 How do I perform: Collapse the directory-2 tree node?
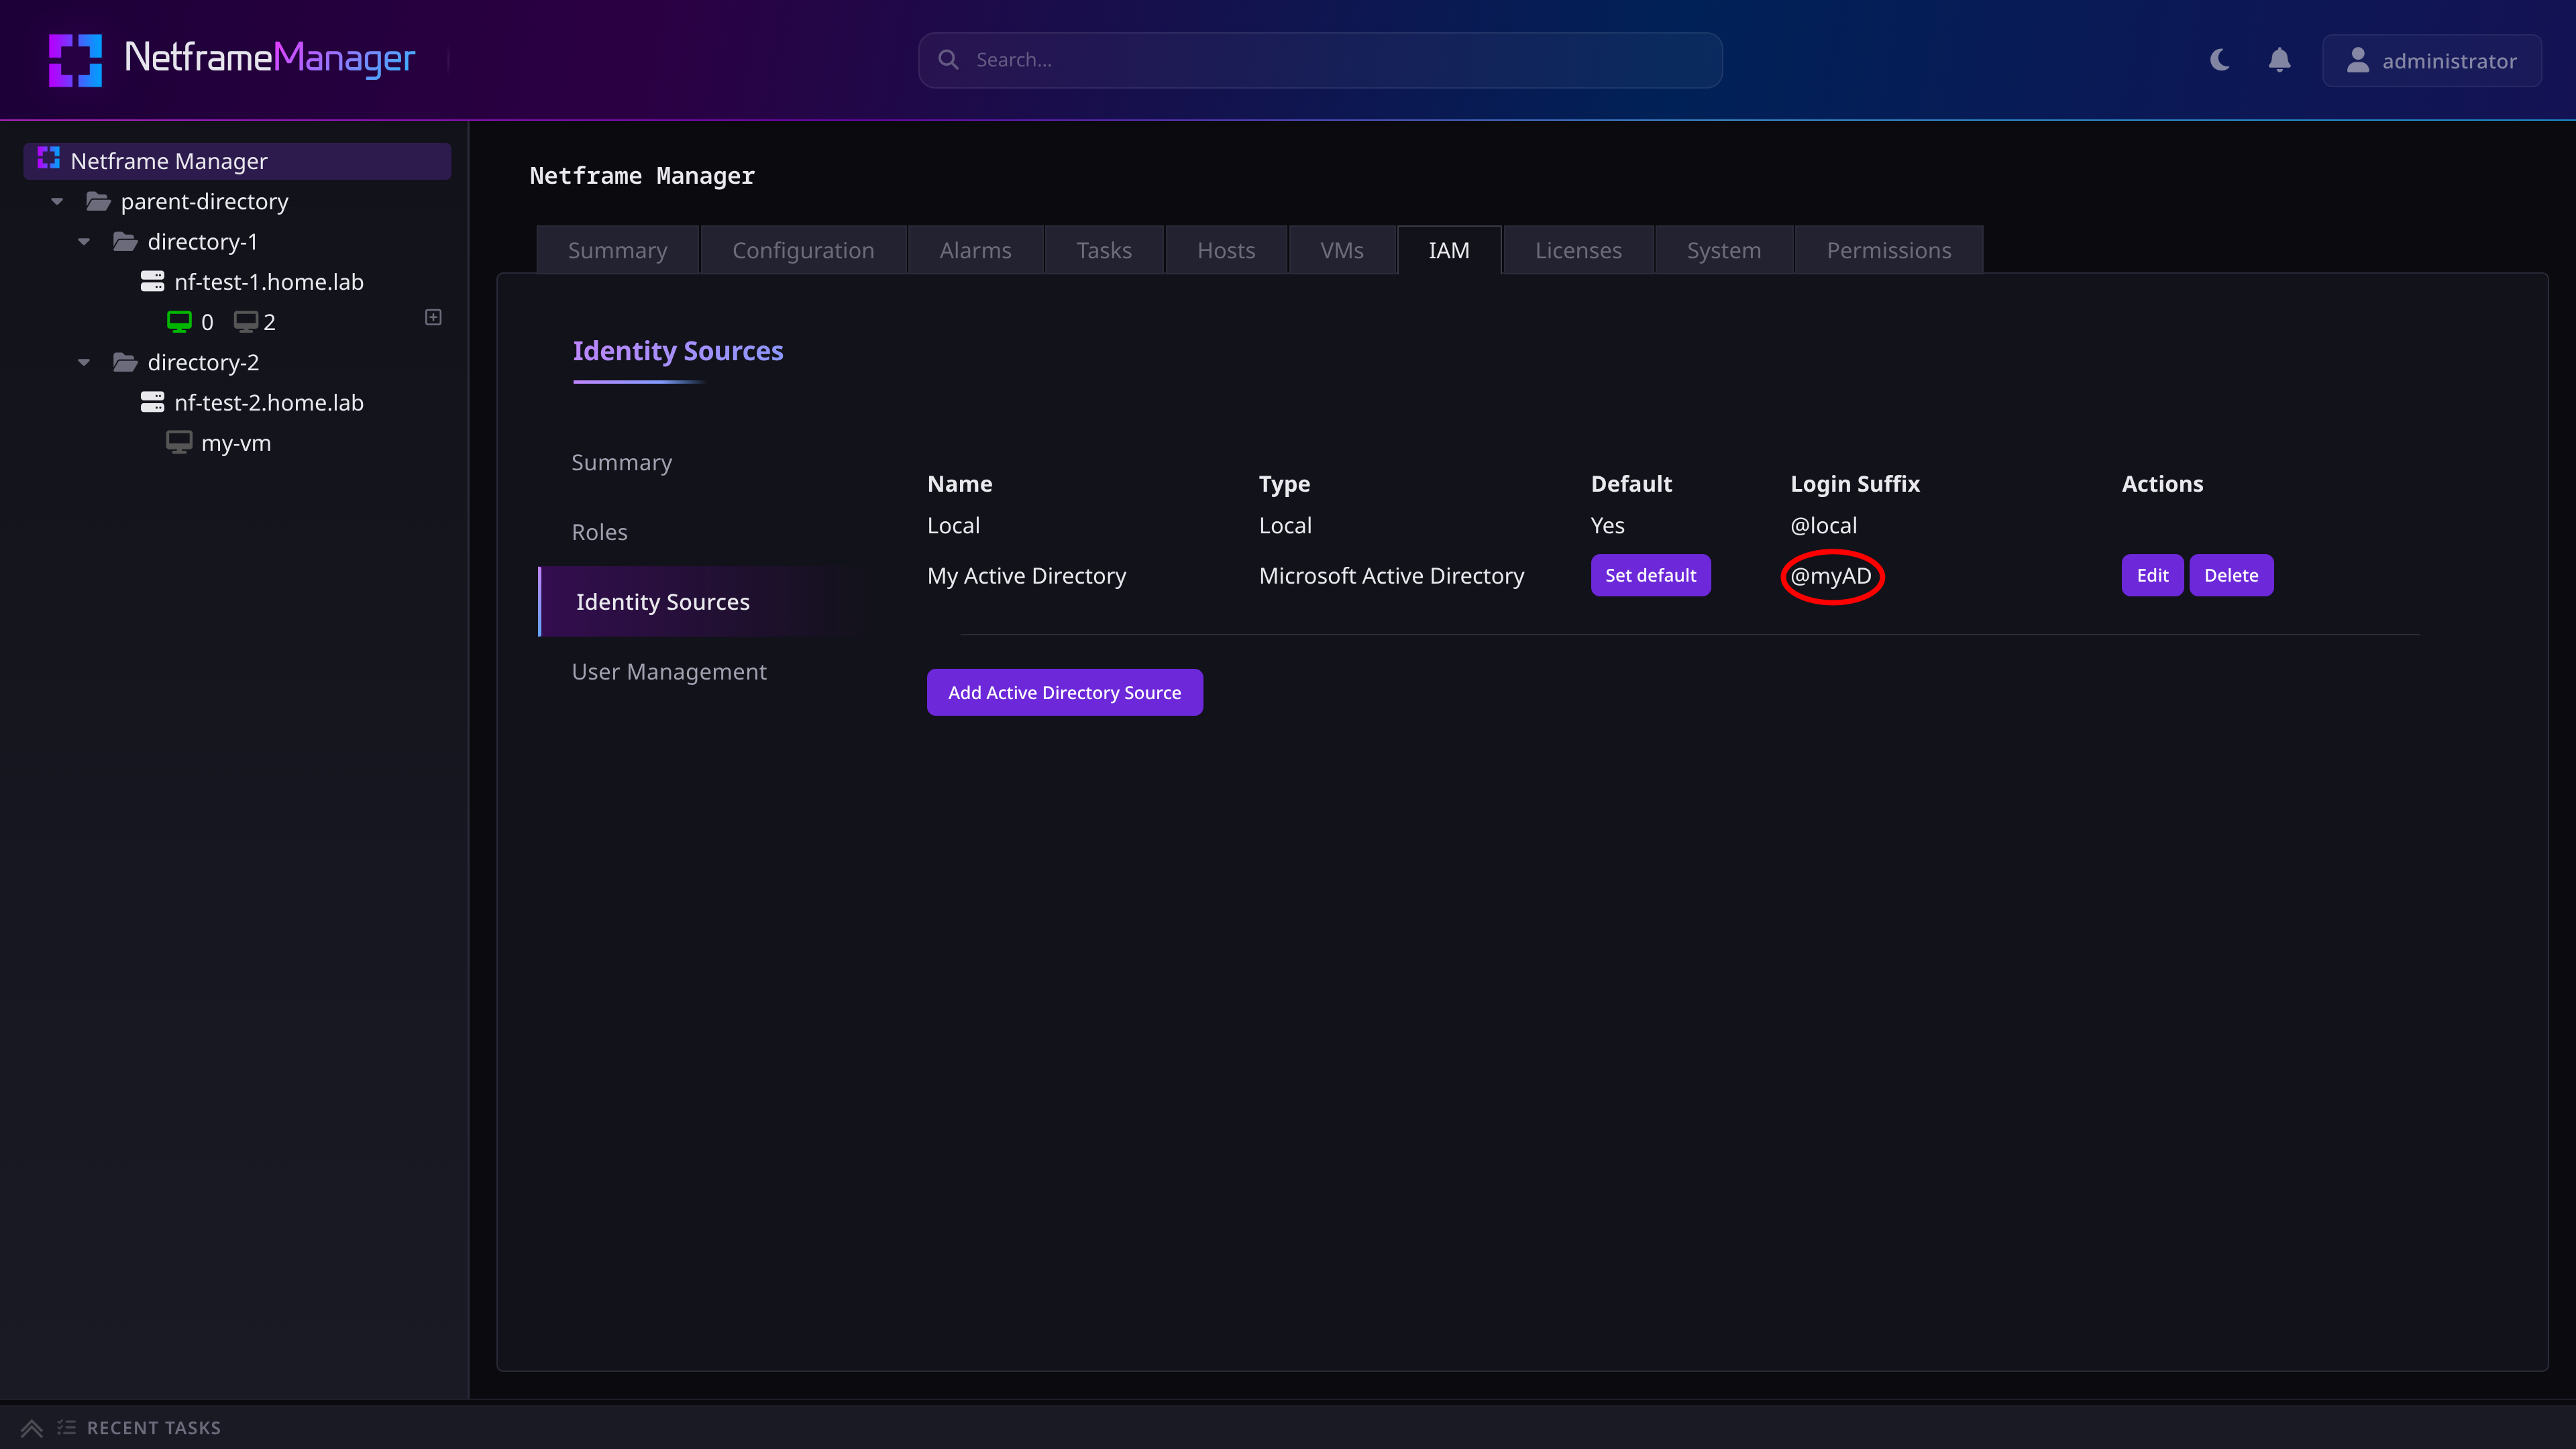84,363
